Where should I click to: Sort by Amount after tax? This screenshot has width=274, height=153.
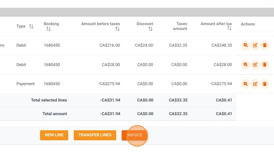point(229,28)
